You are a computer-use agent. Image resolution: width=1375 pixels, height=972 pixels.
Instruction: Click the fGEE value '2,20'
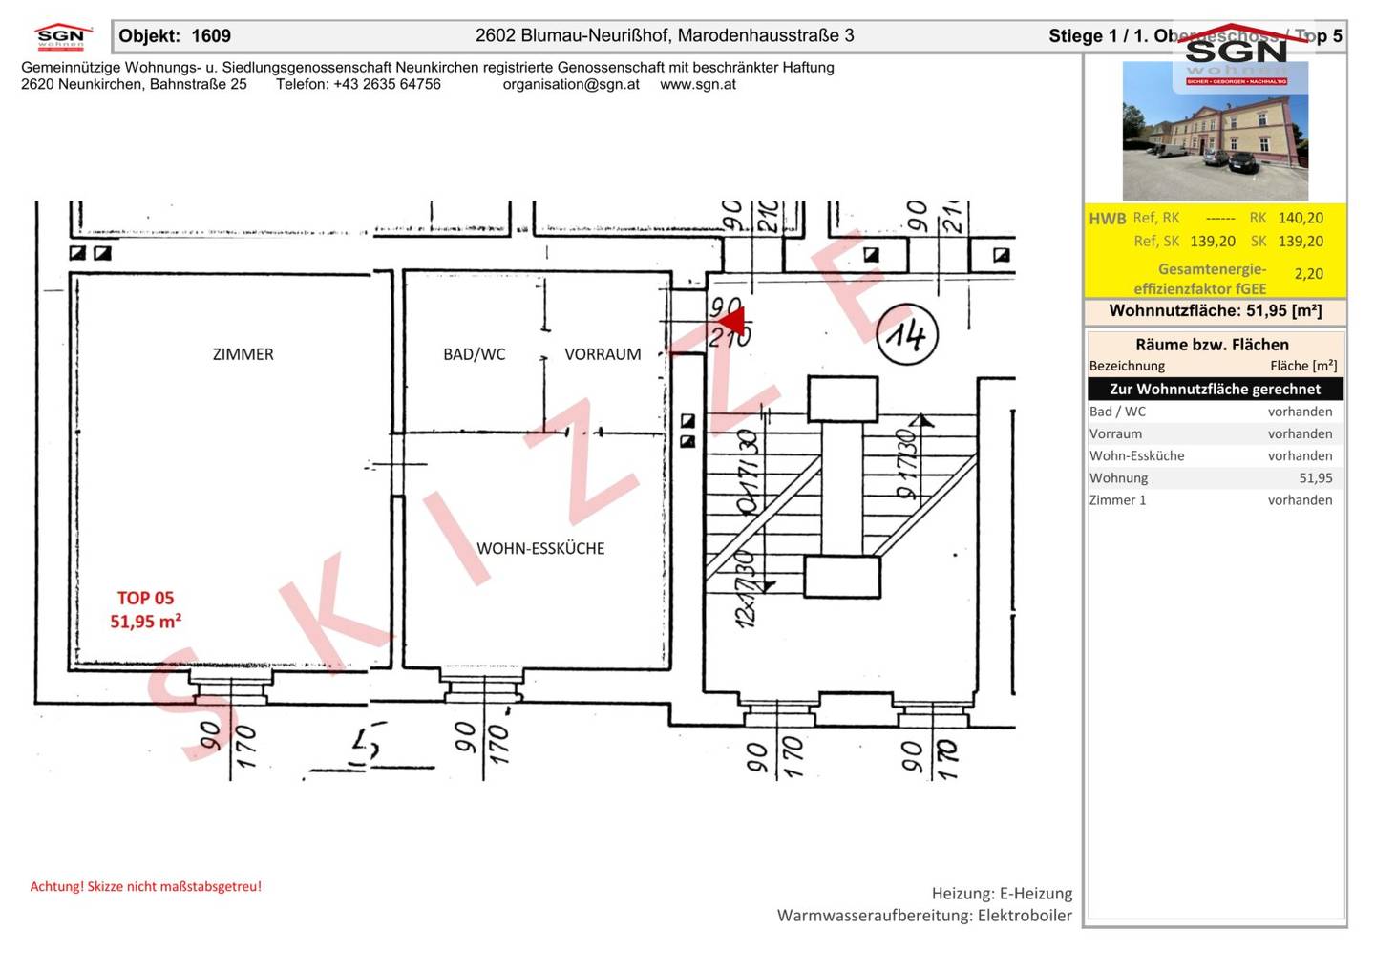(x=1308, y=274)
